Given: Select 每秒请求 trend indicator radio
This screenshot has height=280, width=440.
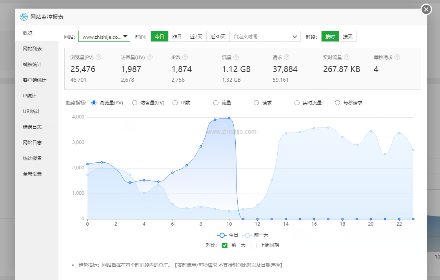Looking at the screenshot, I should click(338, 103).
